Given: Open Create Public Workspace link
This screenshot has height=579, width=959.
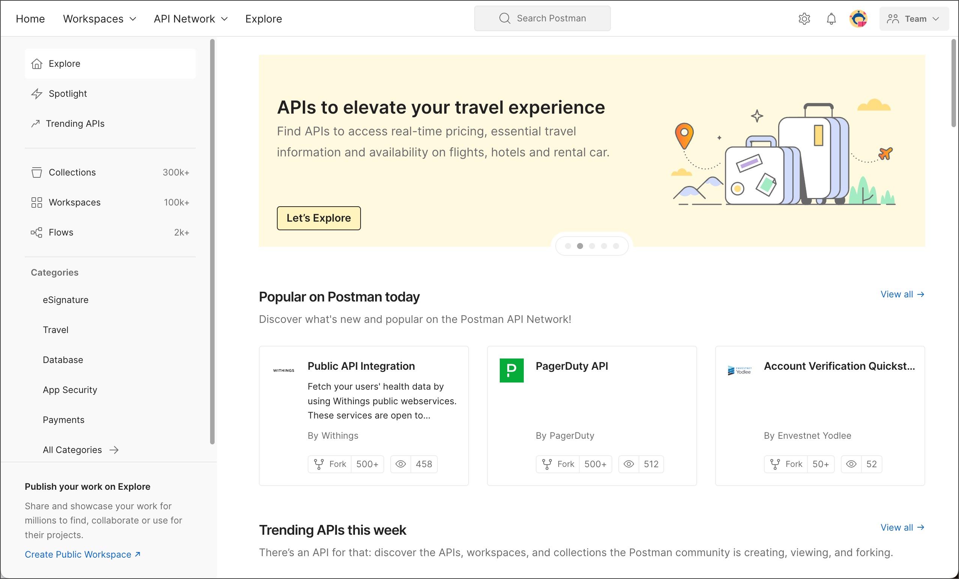Looking at the screenshot, I should coord(83,554).
